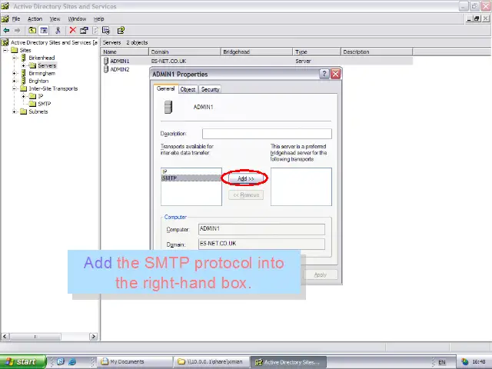Expand the Servers folder node
Screen dimensions: 492x369
(x=24, y=65)
